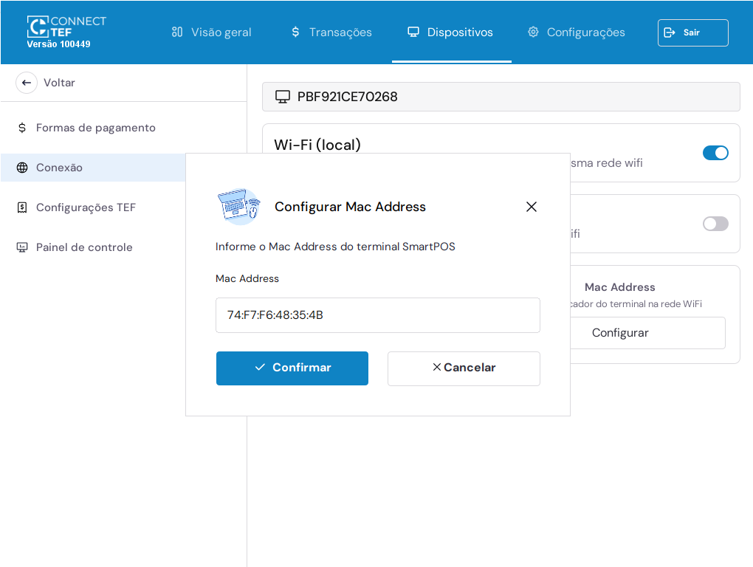Click the dollar icon beside Formas de pagamento

(22, 128)
